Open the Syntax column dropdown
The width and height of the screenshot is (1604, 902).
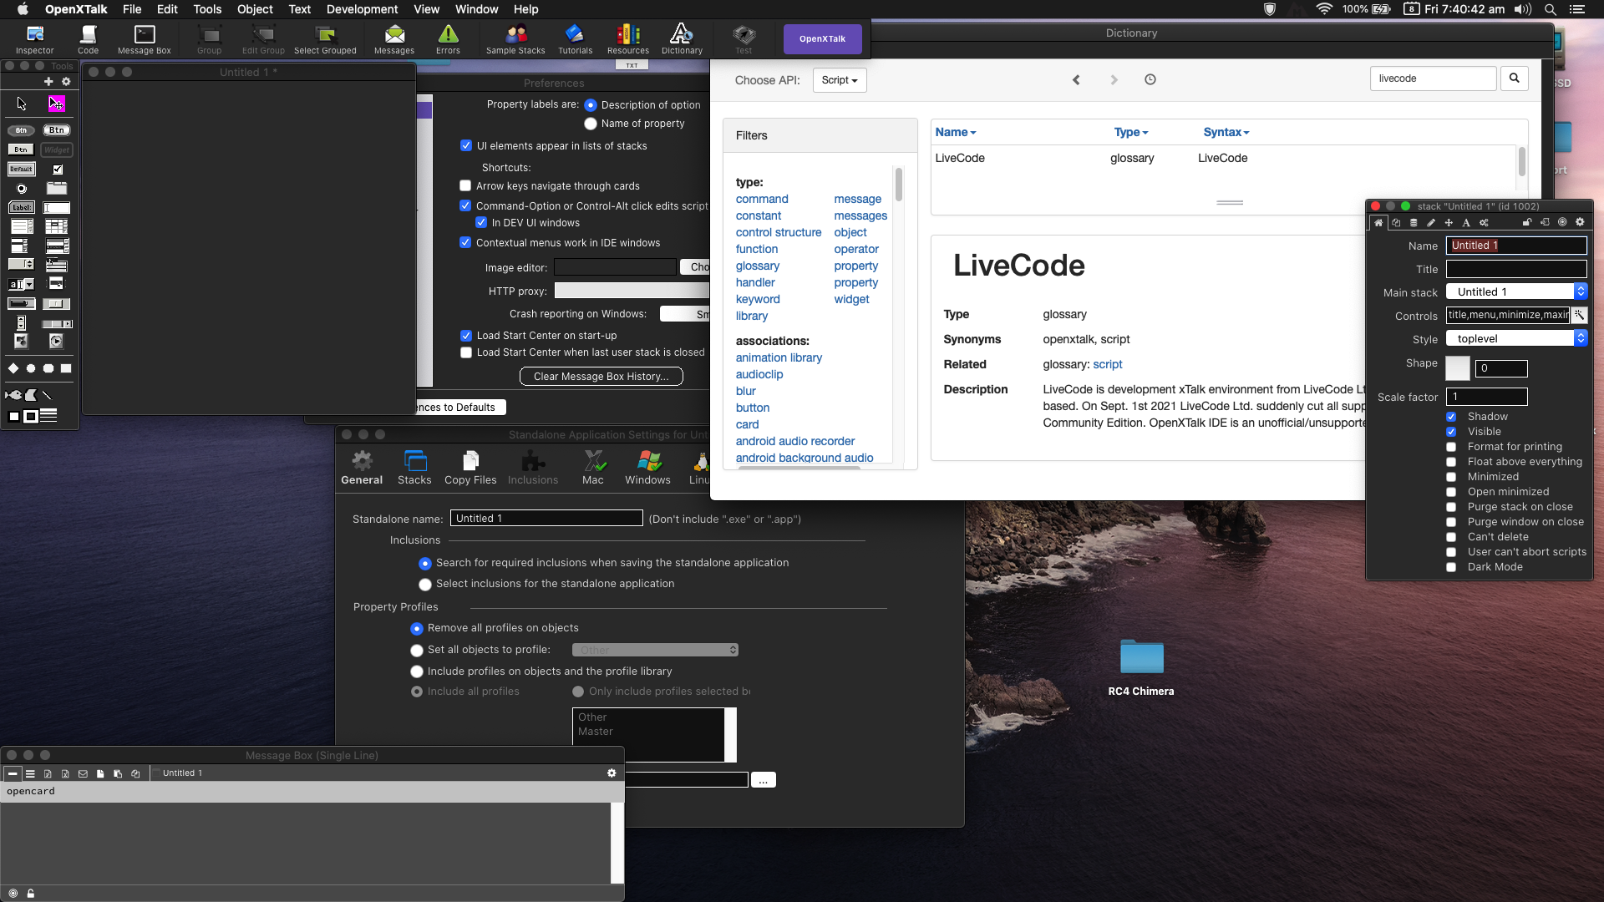click(x=1226, y=132)
